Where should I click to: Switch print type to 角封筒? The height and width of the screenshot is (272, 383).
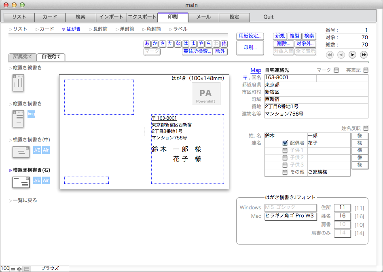tap(152, 29)
